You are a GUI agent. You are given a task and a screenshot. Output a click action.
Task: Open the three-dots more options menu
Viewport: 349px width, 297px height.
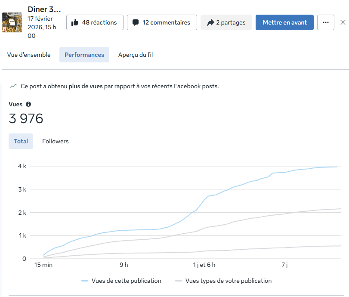pyautogui.click(x=326, y=22)
